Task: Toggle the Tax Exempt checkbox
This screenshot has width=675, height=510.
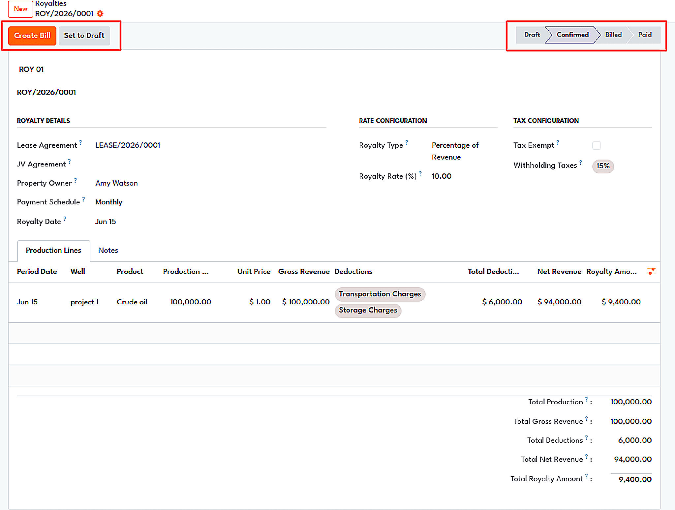Action: 597,145
